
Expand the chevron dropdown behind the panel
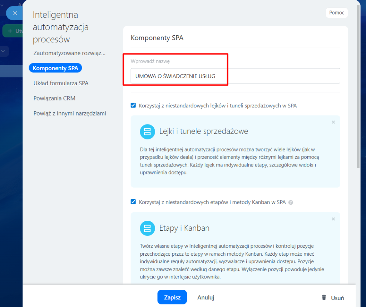[x=4, y=51]
